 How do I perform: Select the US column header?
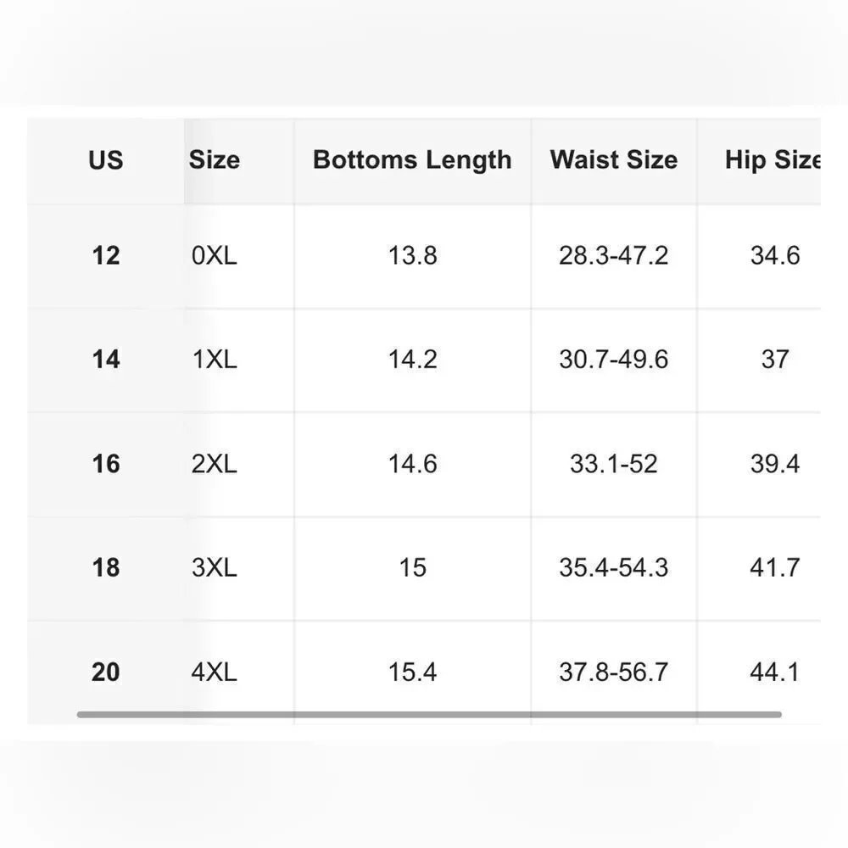[106, 160]
